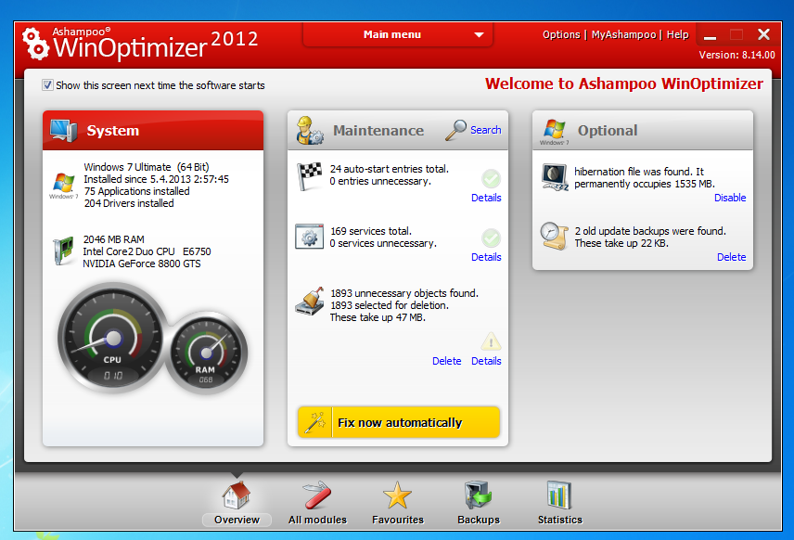Click the drive cleaner brush icon
794x540 pixels.
click(310, 301)
